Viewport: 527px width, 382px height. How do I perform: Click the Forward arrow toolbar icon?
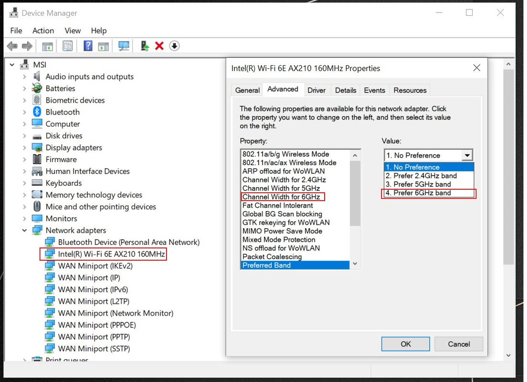tap(27, 46)
